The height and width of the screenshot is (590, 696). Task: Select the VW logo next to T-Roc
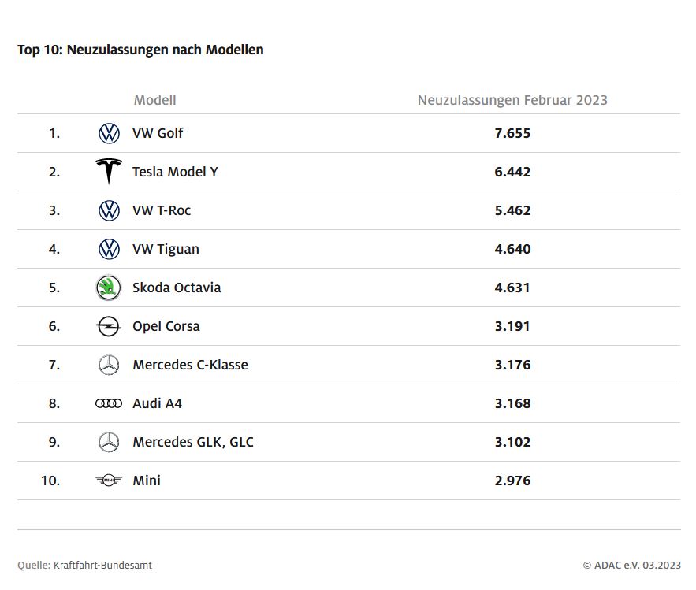[x=109, y=210]
